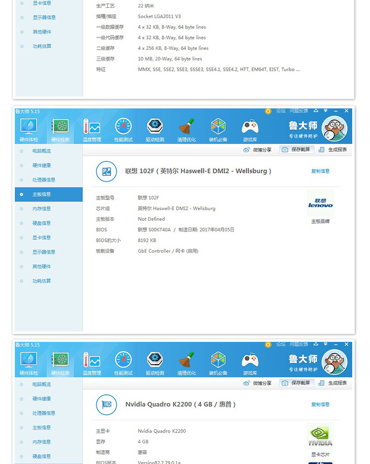
Task: Select 硬件检测 icon in the motherboard window
Action: [x=60, y=130]
